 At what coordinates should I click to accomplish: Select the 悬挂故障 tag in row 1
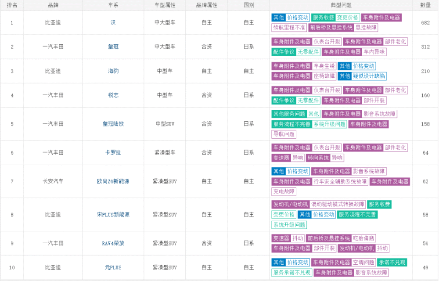(366, 27)
